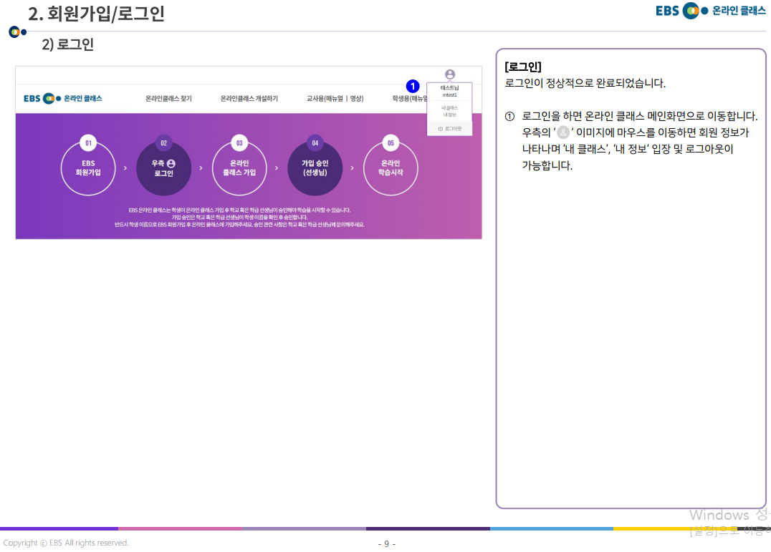Click the page number '- 9 -'
This screenshot has width=771, height=552.
[386, 543]
